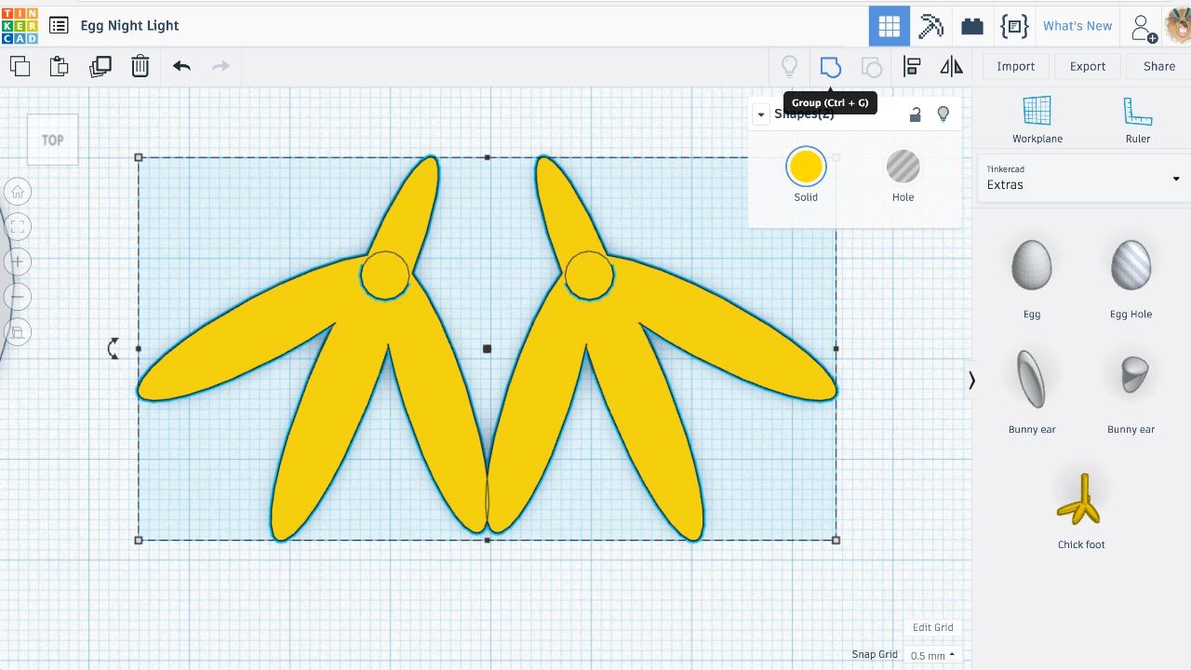Screen dimensions: 1191x670
Task: Switch to the 3D design grid view
Action: click(890, 26)
